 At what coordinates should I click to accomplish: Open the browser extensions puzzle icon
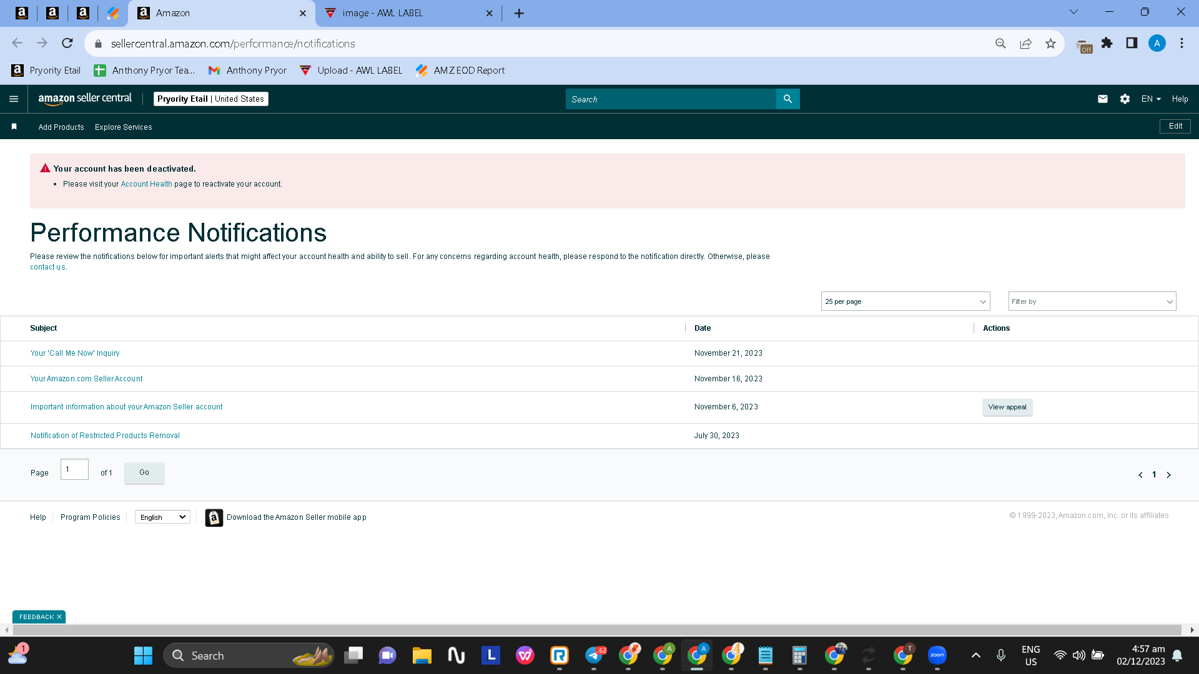pos(1107,43)
